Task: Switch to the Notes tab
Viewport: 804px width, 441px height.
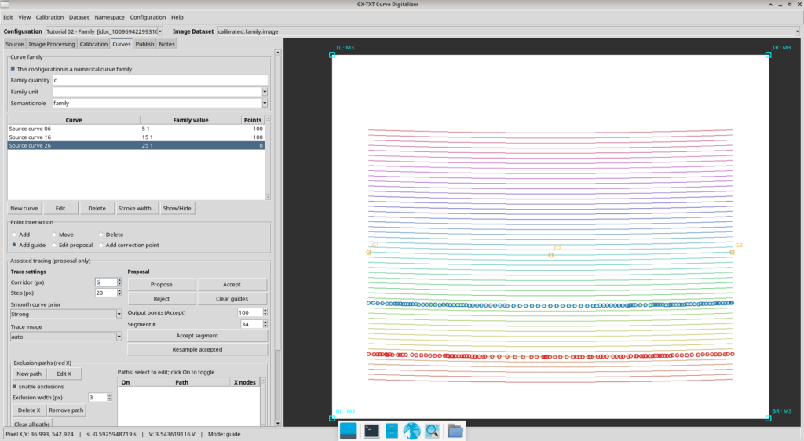Action: pyautogui.click(x=166, y=44)
